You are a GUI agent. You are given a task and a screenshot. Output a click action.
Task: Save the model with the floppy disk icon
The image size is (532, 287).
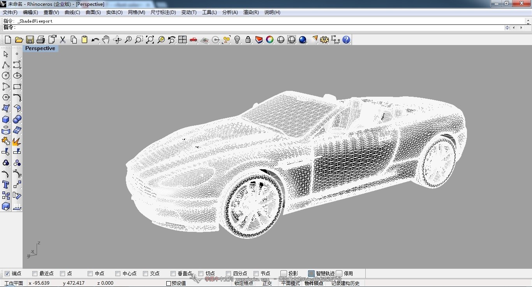point(30,40)
